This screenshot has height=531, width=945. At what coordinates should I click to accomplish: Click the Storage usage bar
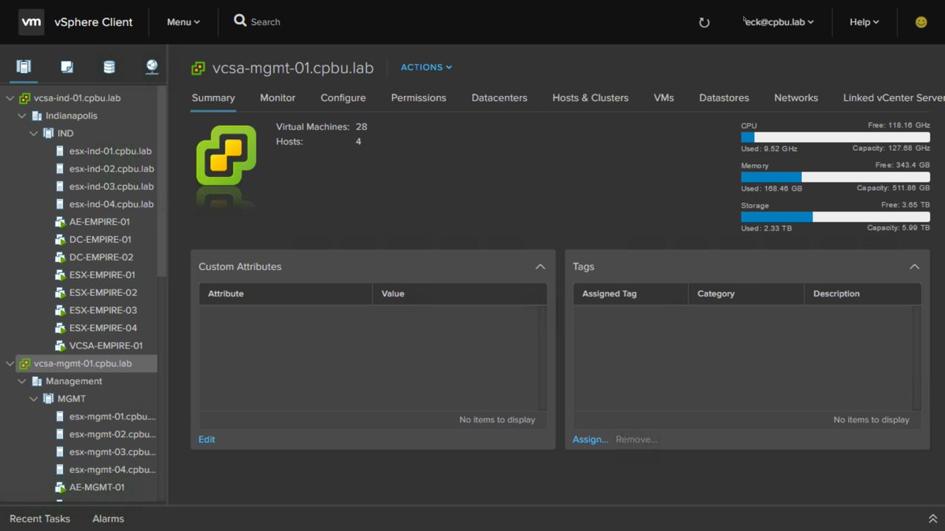[x=836, y=217]
